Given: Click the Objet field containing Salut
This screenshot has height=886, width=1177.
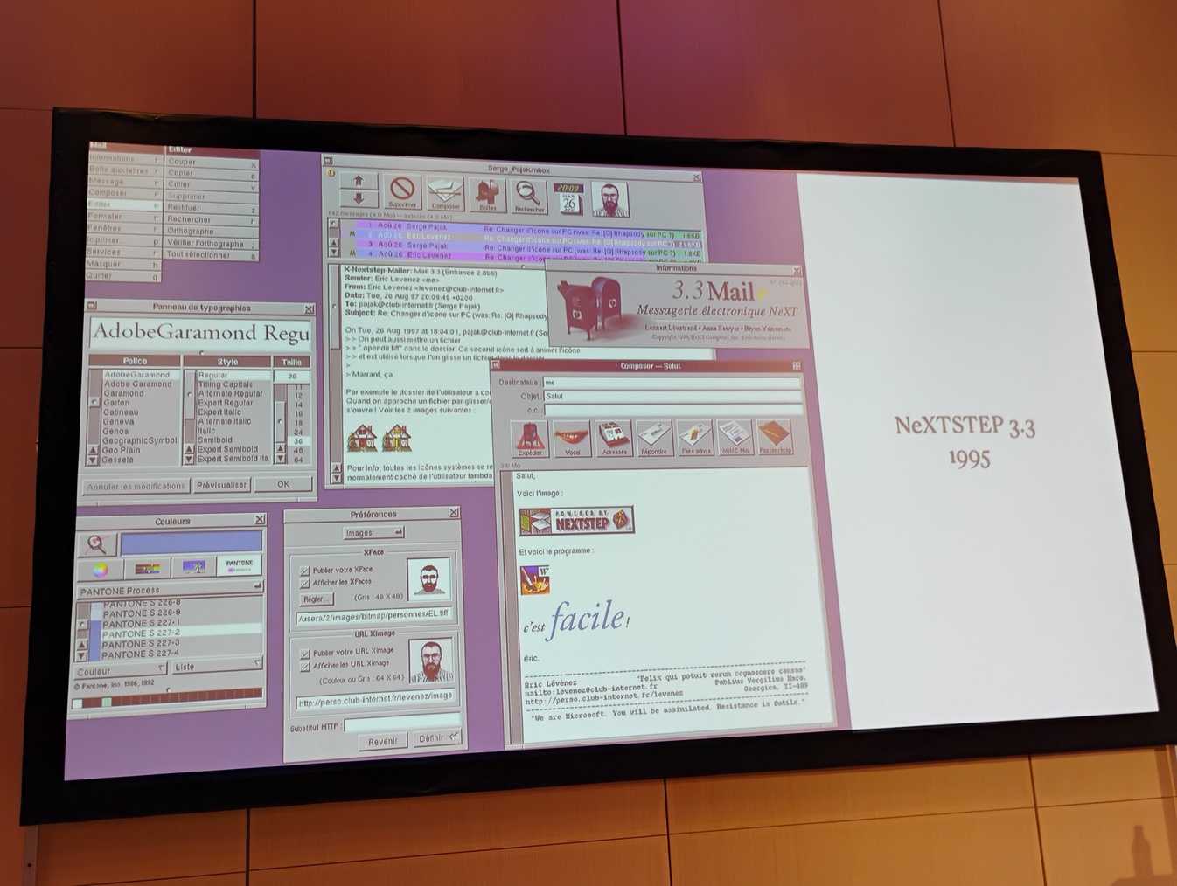Looking at the screenshot, I should [x=672, y=396].
